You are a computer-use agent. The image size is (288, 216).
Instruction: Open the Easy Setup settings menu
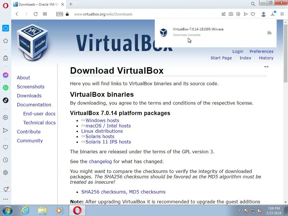(282, 14)
